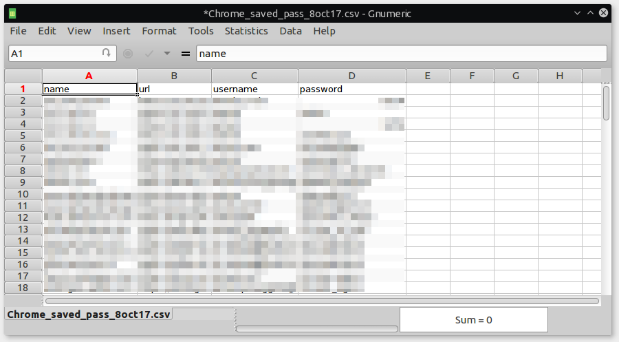Select row 5 header

(23, 136)
